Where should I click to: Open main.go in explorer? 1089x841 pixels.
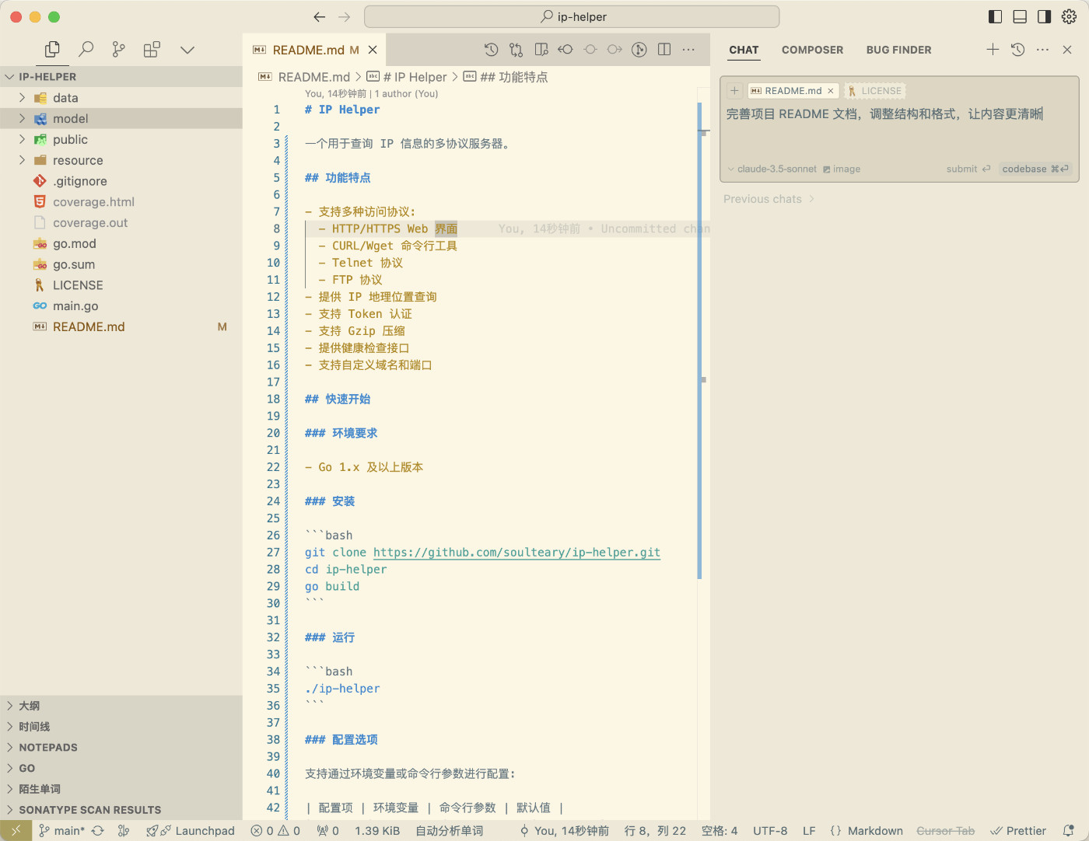121,306
